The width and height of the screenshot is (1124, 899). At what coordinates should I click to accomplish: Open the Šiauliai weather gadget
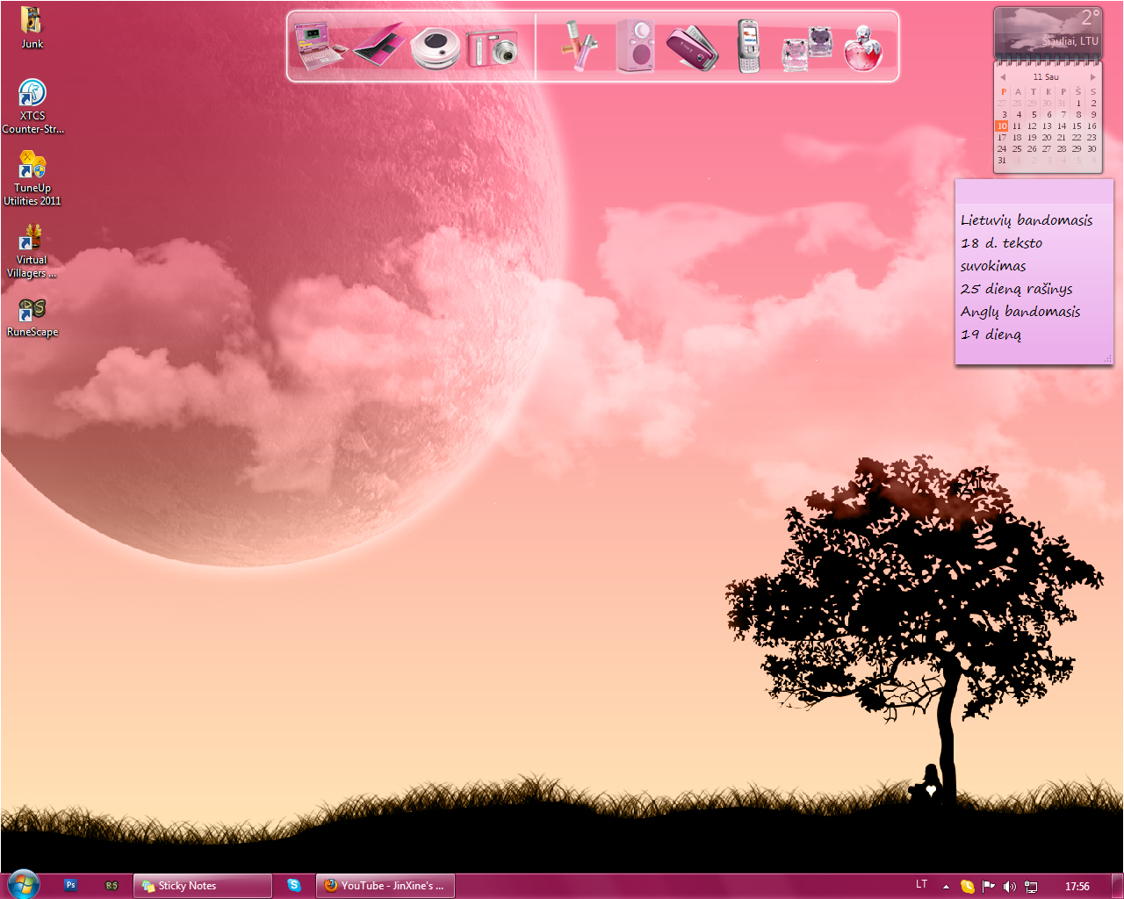click(x=1048, y=32)
